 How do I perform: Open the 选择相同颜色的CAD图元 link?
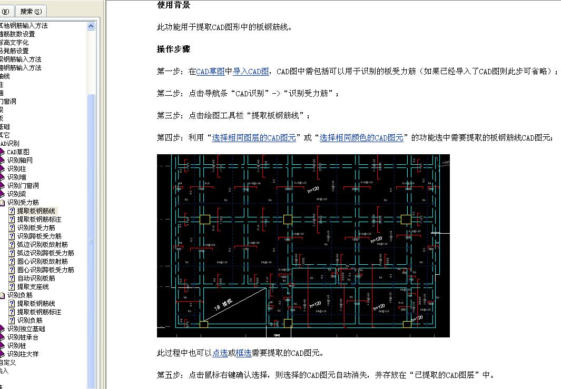pyautogui.click(x=361, y=138)
